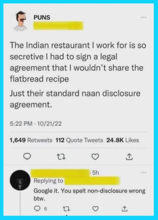
Task: Click the reply icon under the main tweet
Action: click(27, 157)
